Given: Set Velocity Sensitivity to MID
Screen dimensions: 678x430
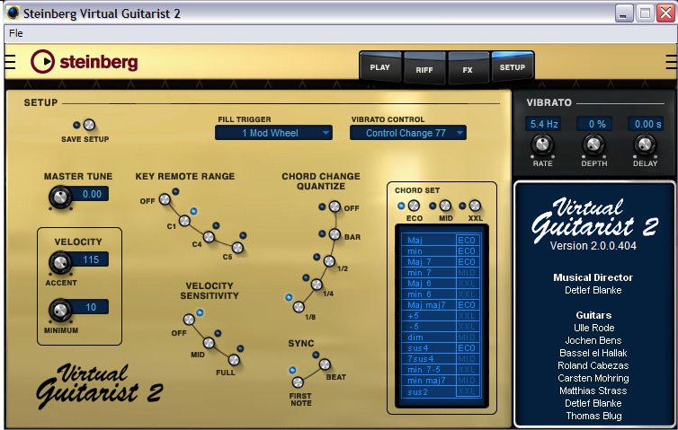Looking at the screenshot, I should tap(209, 343).
